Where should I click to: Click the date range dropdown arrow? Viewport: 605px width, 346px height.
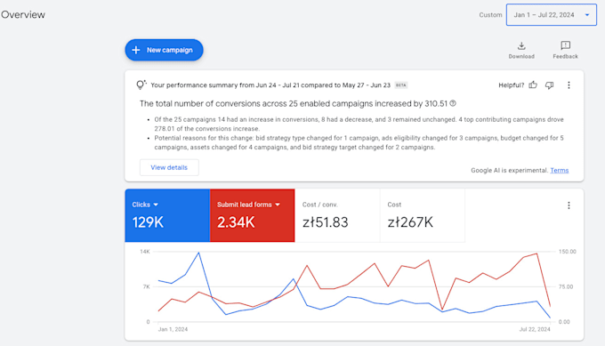[587, 15]
